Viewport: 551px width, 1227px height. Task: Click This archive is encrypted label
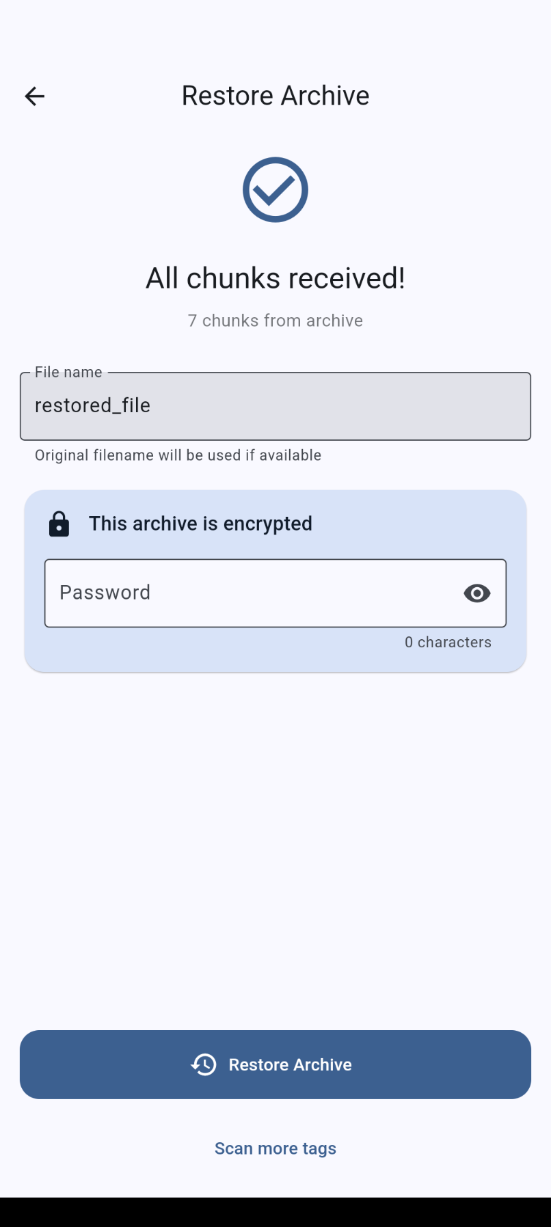200,524
